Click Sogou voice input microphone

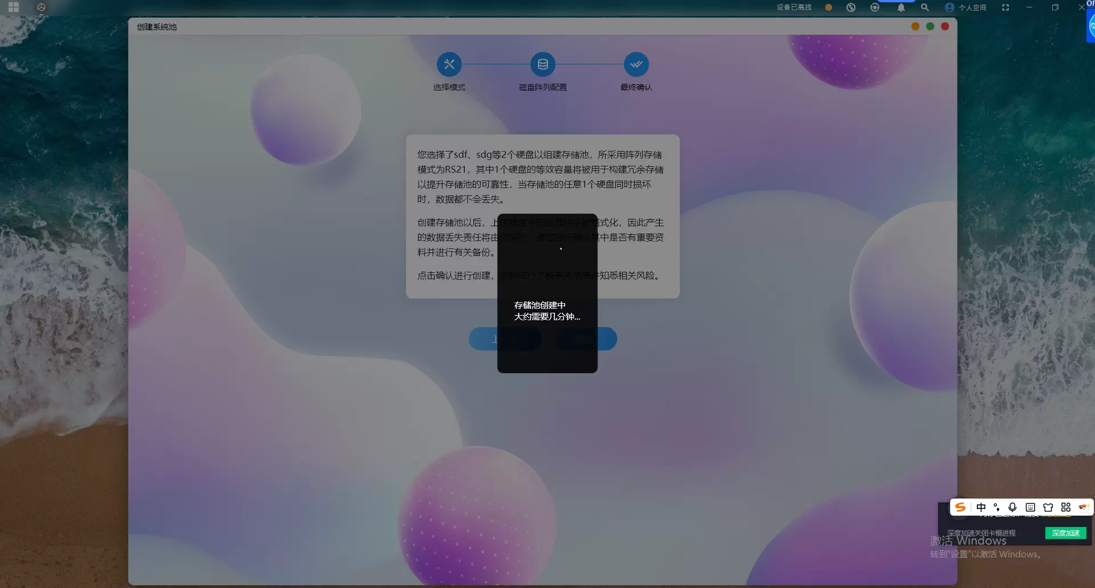[1012, 507]
